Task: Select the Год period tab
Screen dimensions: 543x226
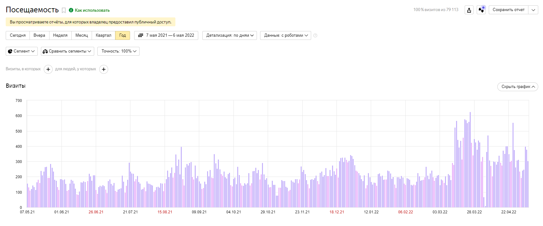Action: pyautogui.click(x=123, y=35)
